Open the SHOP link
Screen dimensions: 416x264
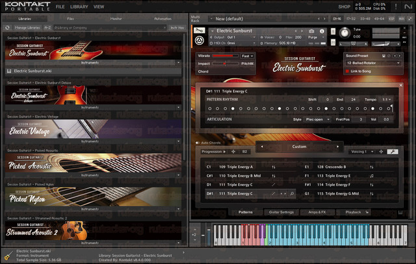(x=344, y=7)
